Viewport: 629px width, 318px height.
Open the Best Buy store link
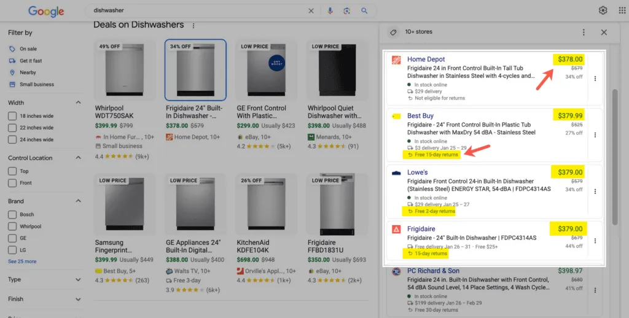420,116
